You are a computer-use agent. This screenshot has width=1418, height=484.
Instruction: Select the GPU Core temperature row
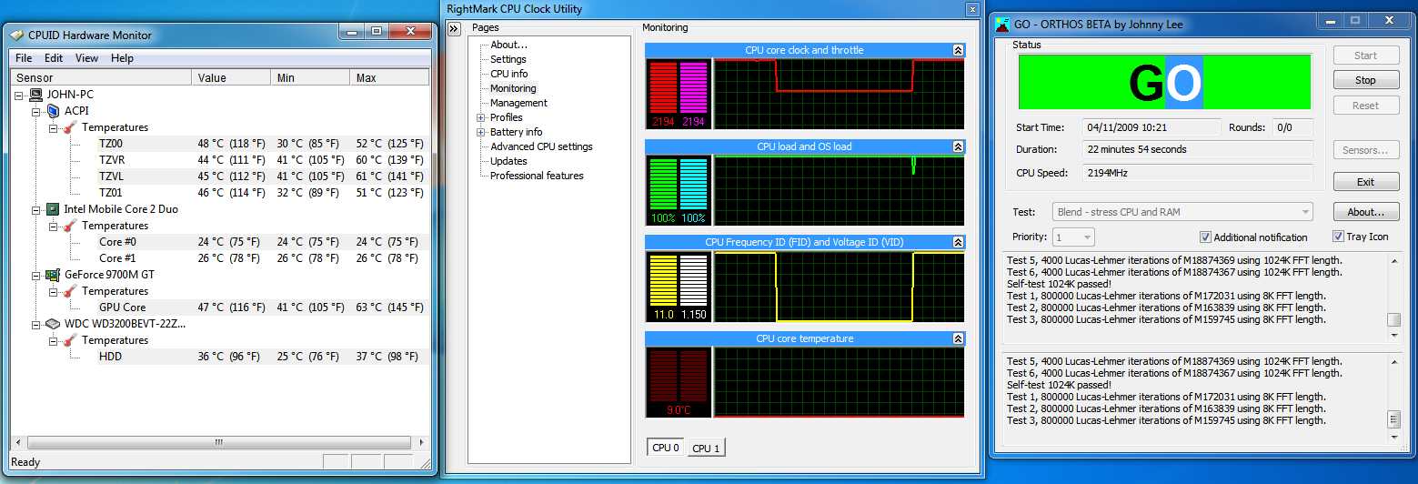[x=264, y=308]
